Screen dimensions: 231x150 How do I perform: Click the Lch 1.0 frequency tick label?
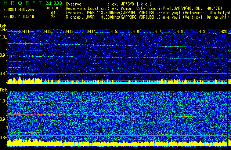point(3,37)
